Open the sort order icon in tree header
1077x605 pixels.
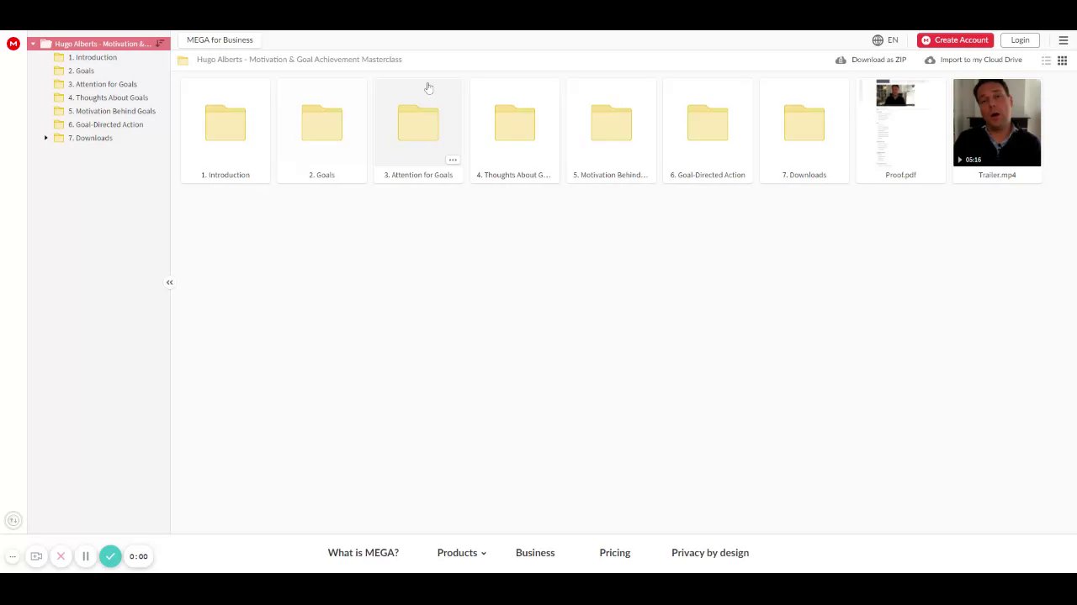[x=160, y=44]
